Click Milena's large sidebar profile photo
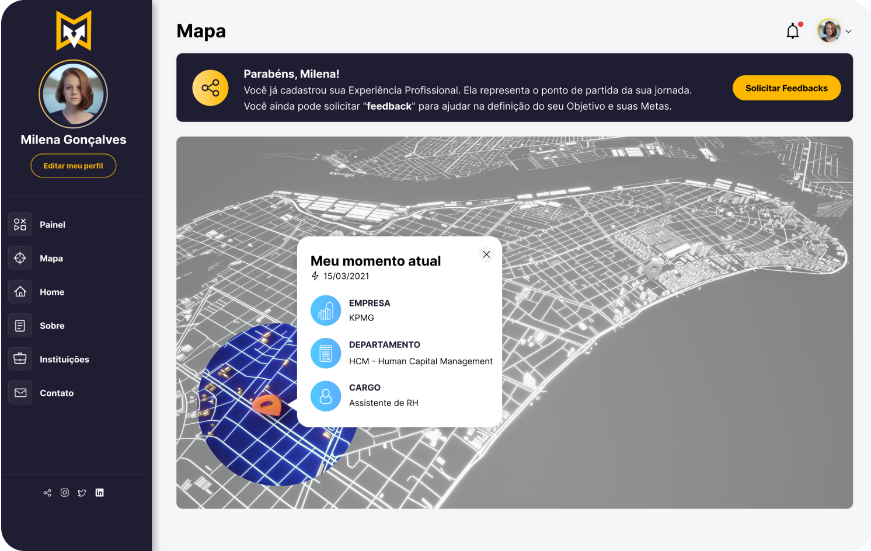 tap(74, 94)
